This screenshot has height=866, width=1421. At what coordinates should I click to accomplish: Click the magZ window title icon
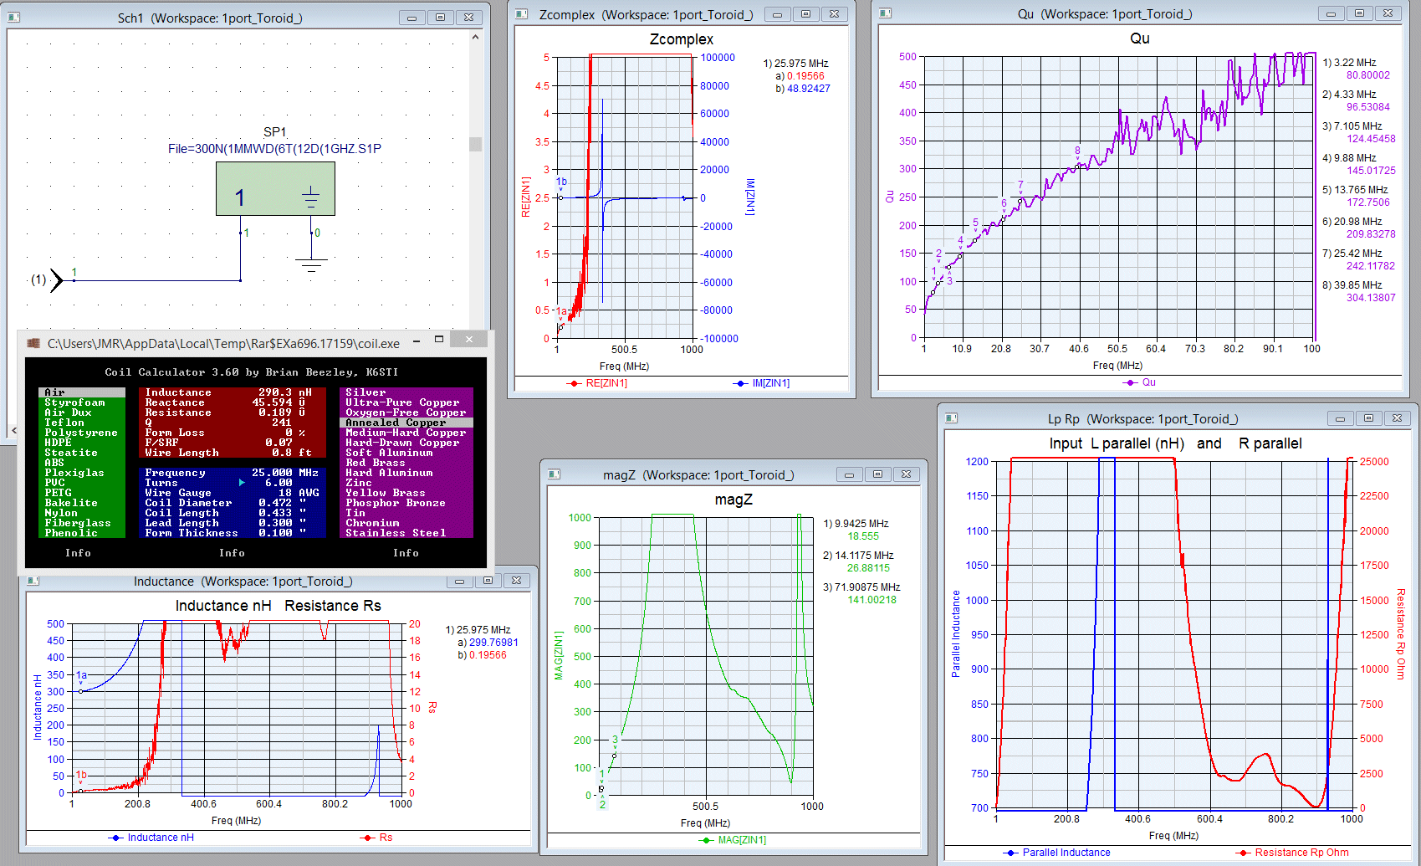click(x=554, y=474)
